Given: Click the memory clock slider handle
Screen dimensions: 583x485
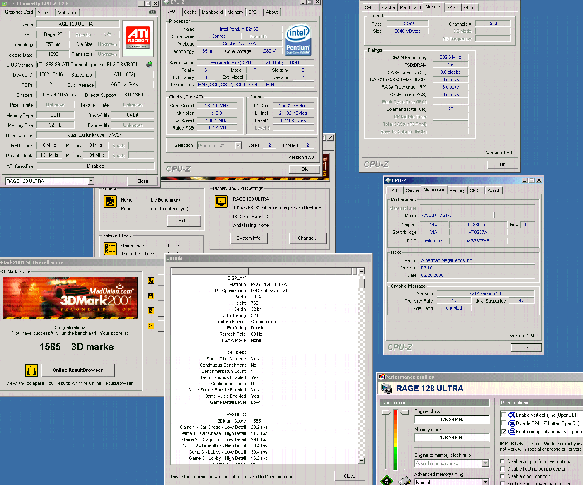Looking at the screenshot, I should [404, 413].
